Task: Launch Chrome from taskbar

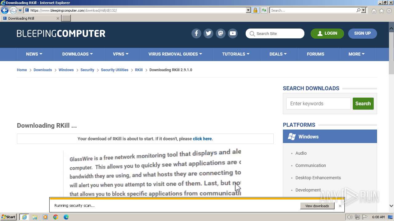Action: 56,217
